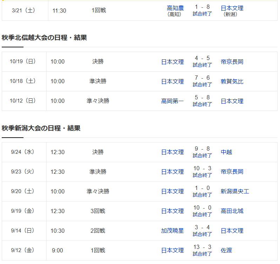Open 試合終了 for the 9-8 game
280x264 pixels.
click(x=202, y=156)
